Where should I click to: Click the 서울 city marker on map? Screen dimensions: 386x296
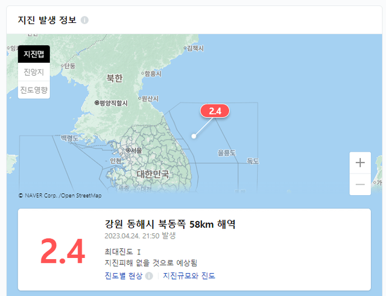(x=134, y=150)
